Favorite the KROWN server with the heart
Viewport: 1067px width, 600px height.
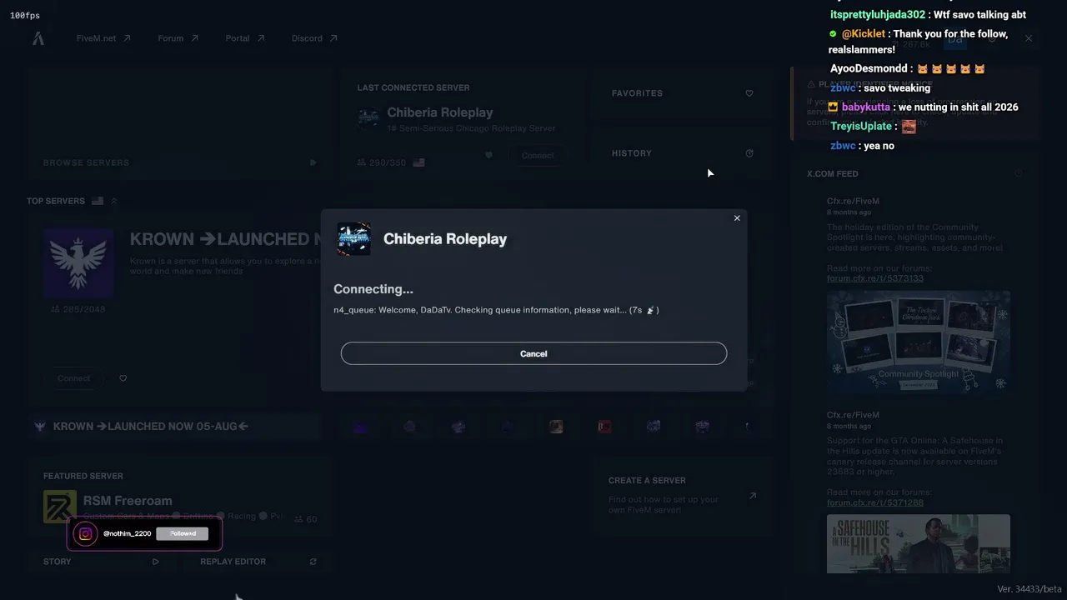pos(123,378)
